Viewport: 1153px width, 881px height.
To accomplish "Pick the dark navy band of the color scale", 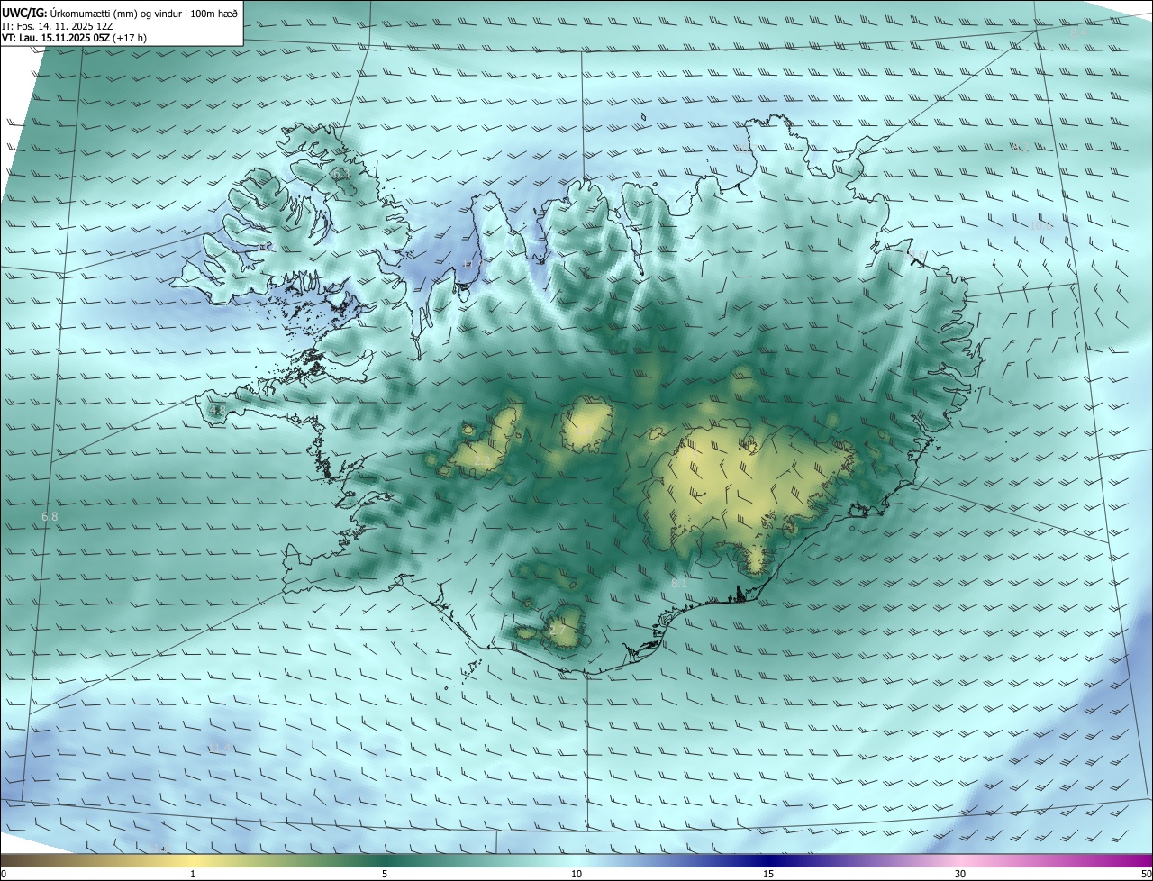I will click(x=768, y=861).
